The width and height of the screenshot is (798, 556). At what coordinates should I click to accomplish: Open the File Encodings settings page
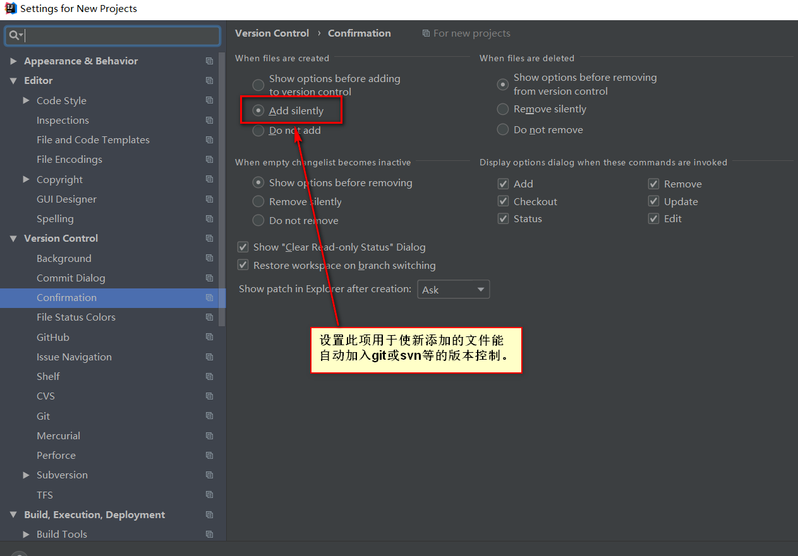coord(70,159)
